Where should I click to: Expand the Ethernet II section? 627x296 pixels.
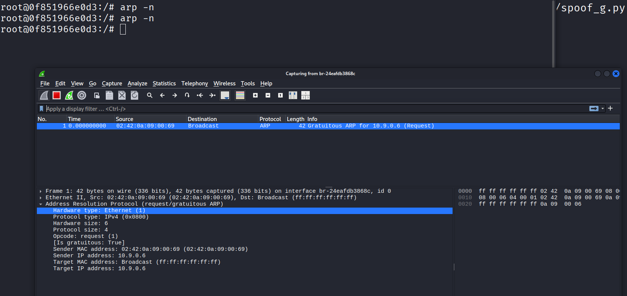pyautogui.click(x=41, y=198)
